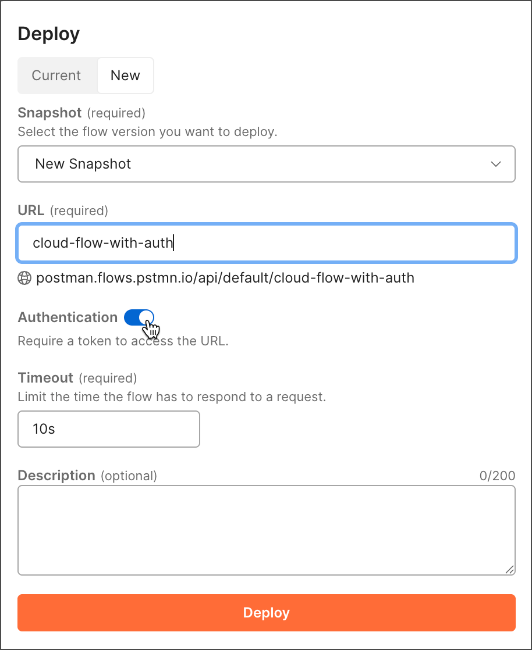Click the Timeout field showing 10s

[x=108, y=428]
